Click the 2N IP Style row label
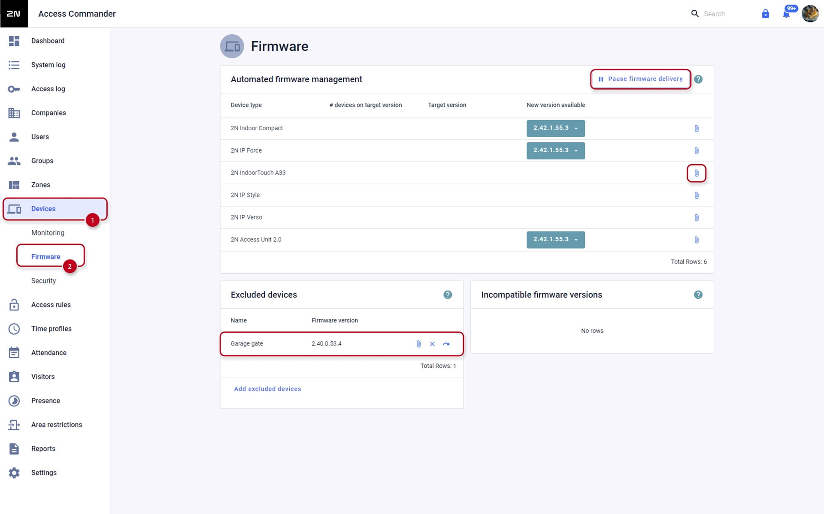824x514 pixels. 245,195
